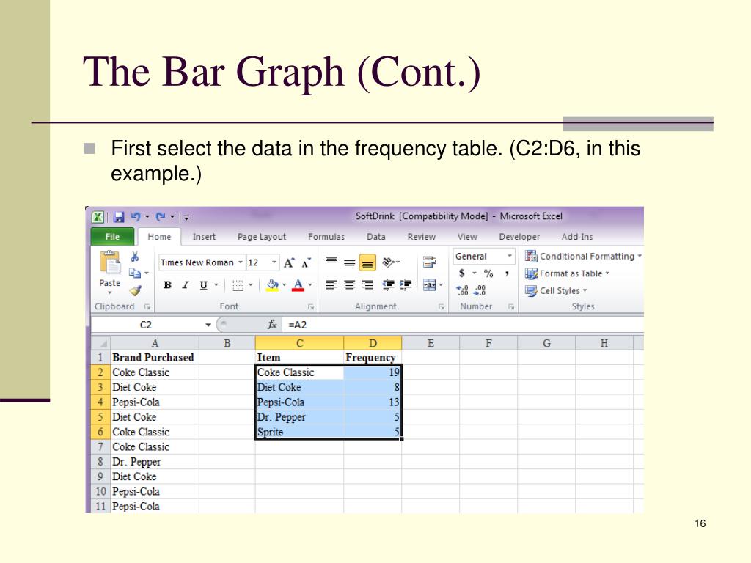The width and height of the screenshot is (751, 563).
Task: Click the Orientation text rotation icon
Action: [389, 262]
